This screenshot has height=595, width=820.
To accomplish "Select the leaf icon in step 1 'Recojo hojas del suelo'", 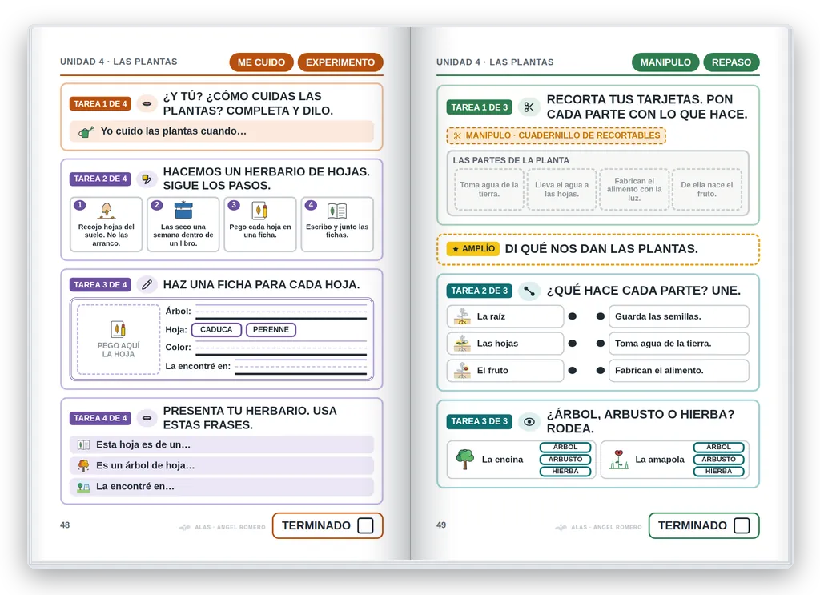I will pyautogui.click(x=107, y=210).
